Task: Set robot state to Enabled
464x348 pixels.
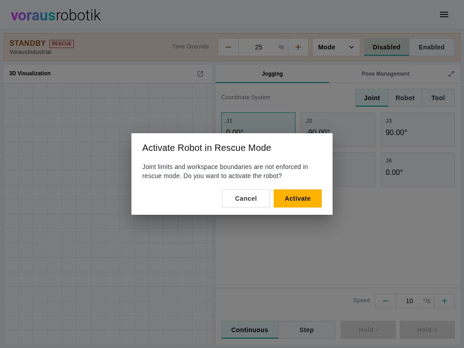Action: point(431,47)
